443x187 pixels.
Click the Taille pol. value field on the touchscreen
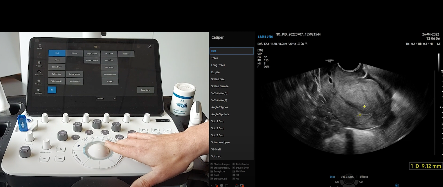pos(115,99)
